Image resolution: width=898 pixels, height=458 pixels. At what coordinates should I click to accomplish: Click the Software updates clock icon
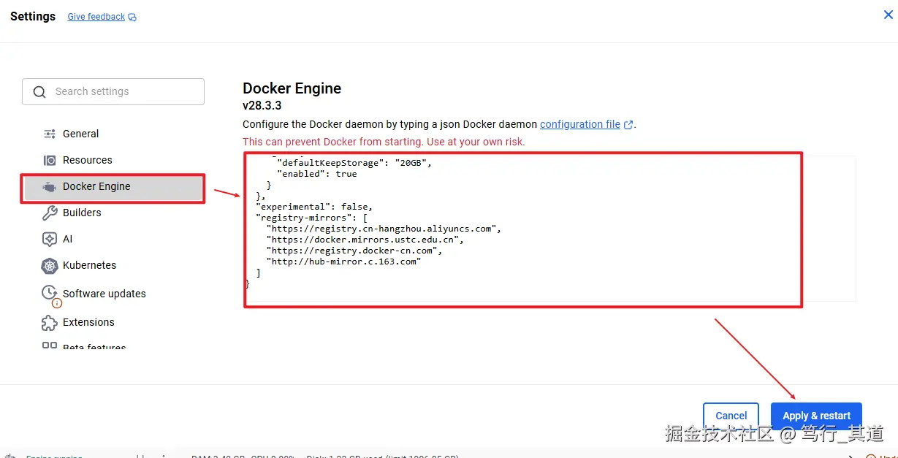click(50, 293)
